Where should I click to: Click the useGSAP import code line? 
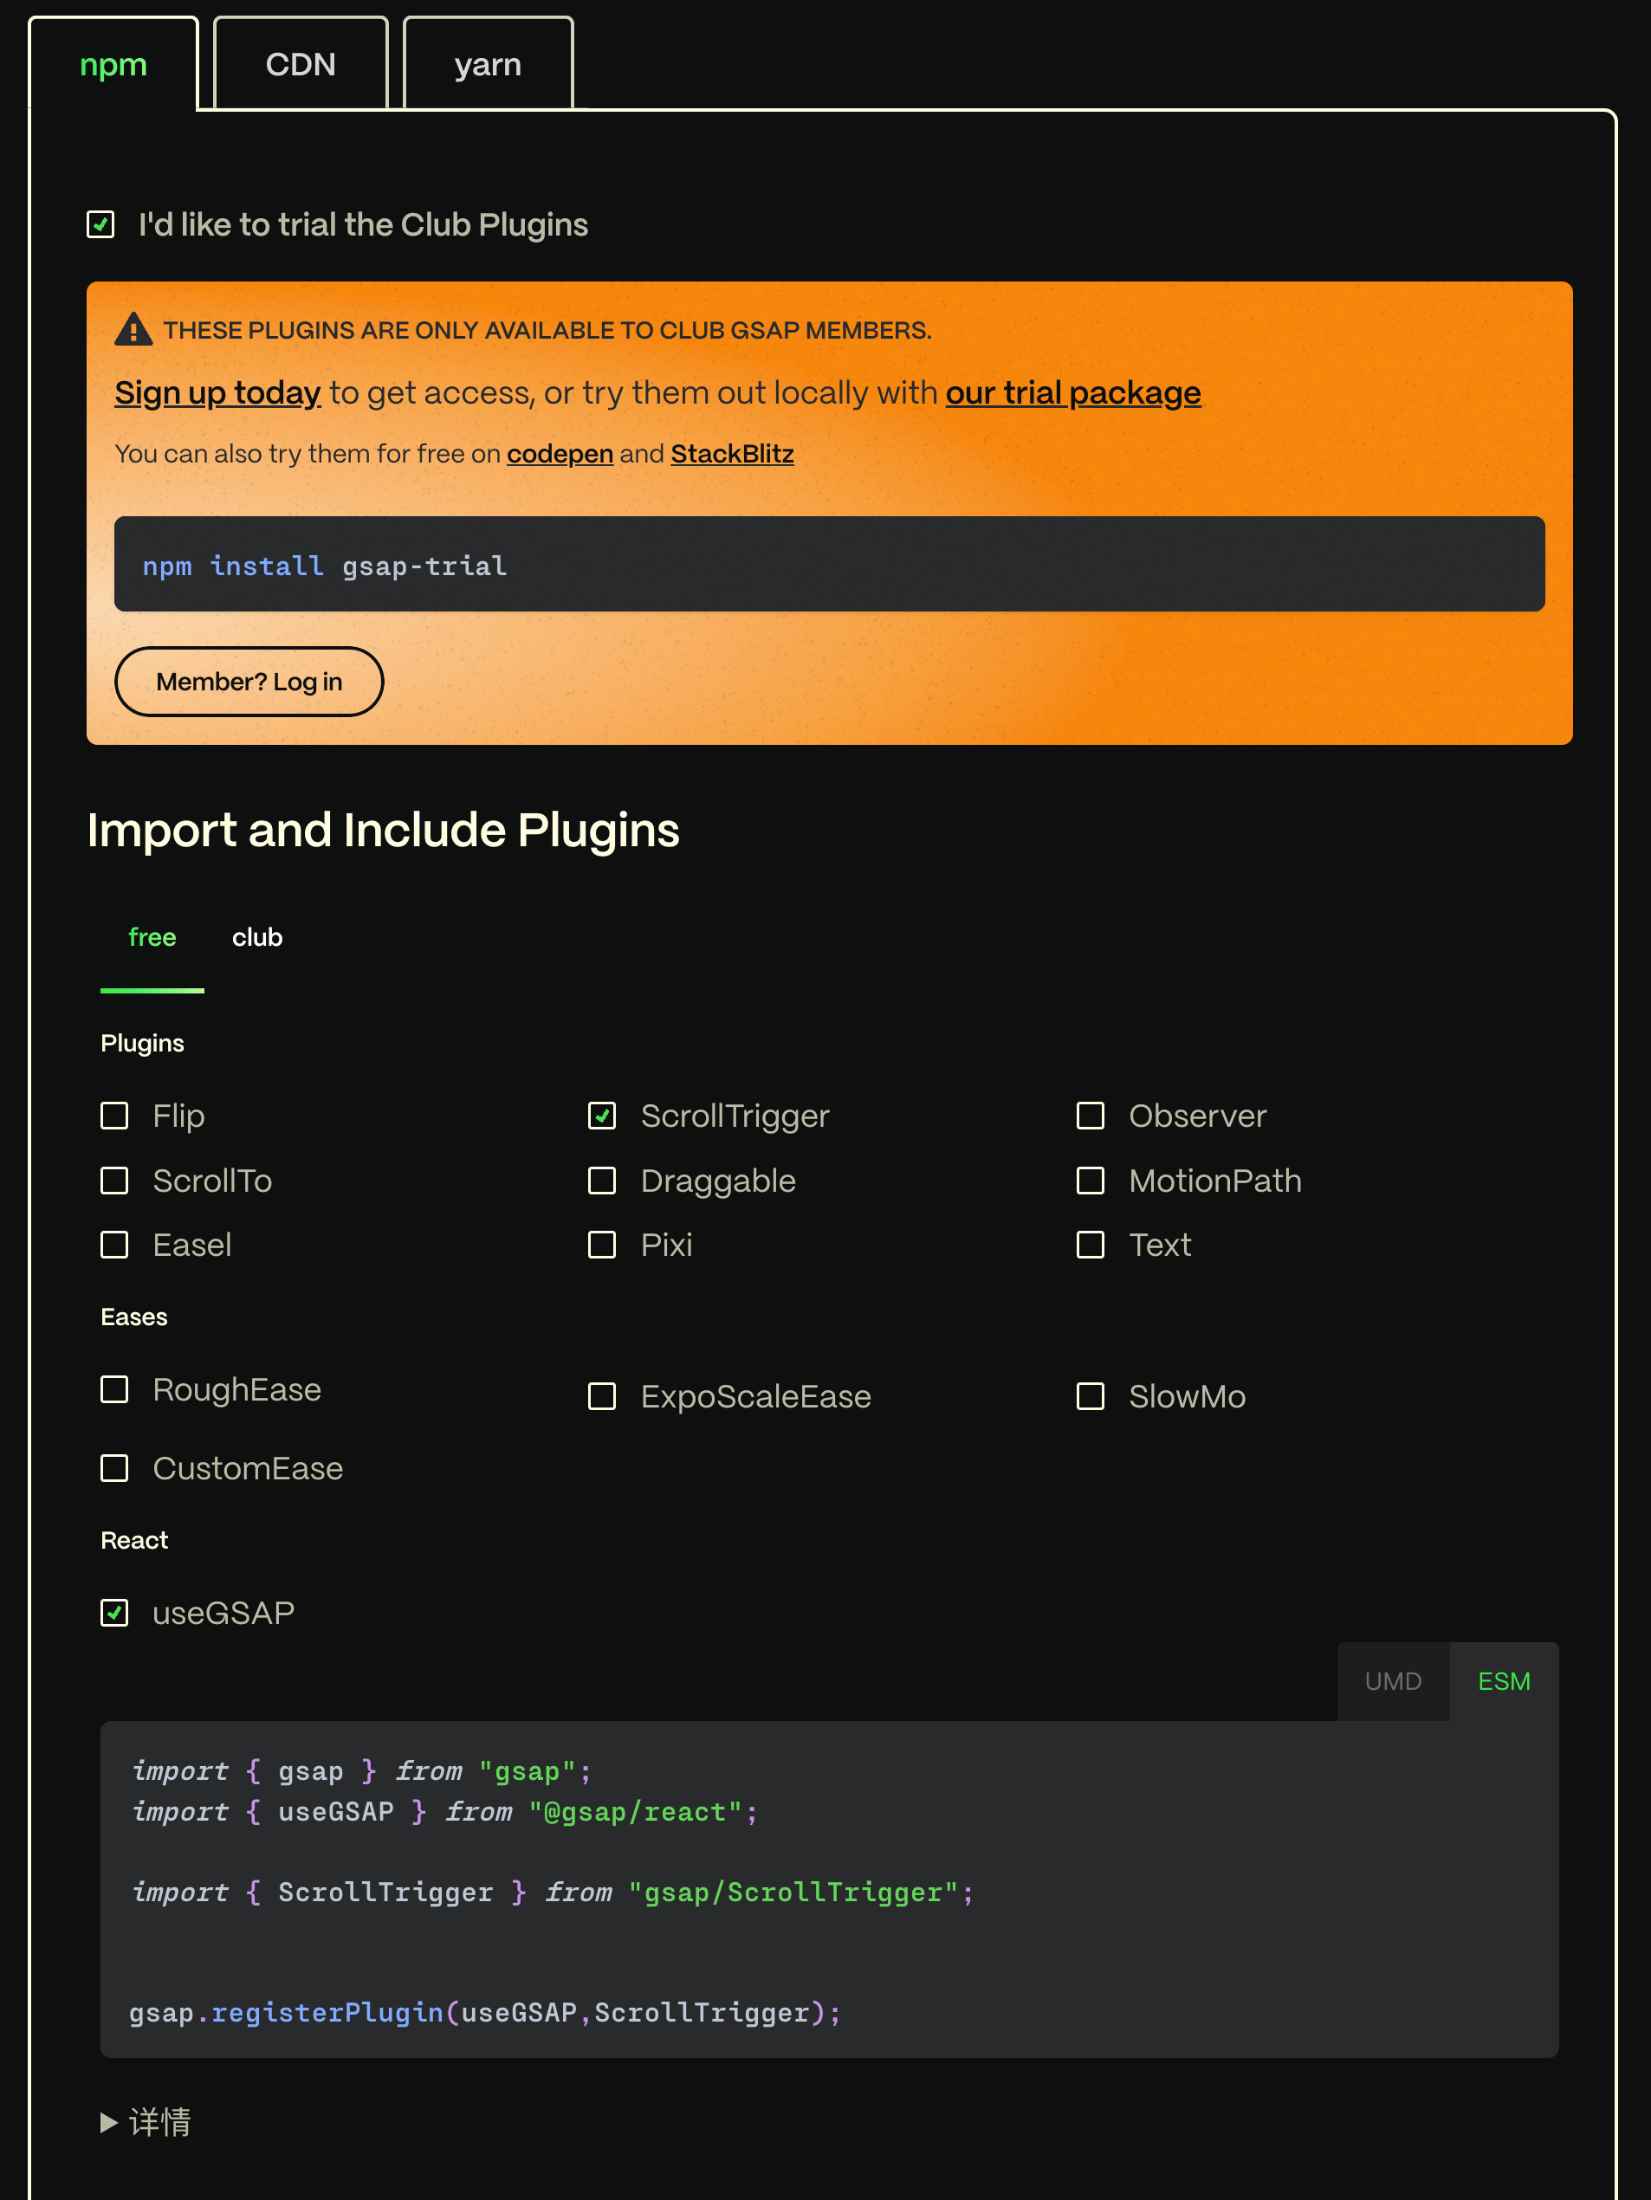pyautogui.click(x=444, y=1811)
